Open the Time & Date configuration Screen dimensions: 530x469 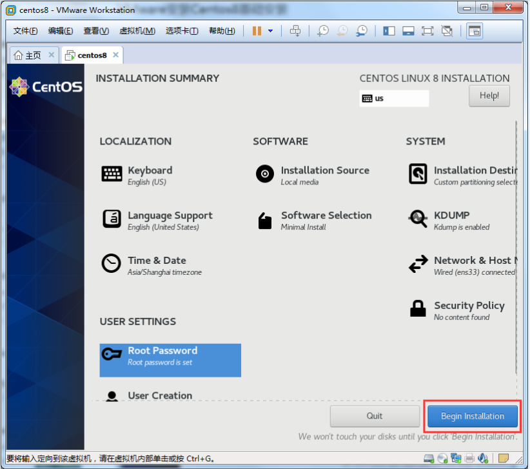click(x=156, y=265)
